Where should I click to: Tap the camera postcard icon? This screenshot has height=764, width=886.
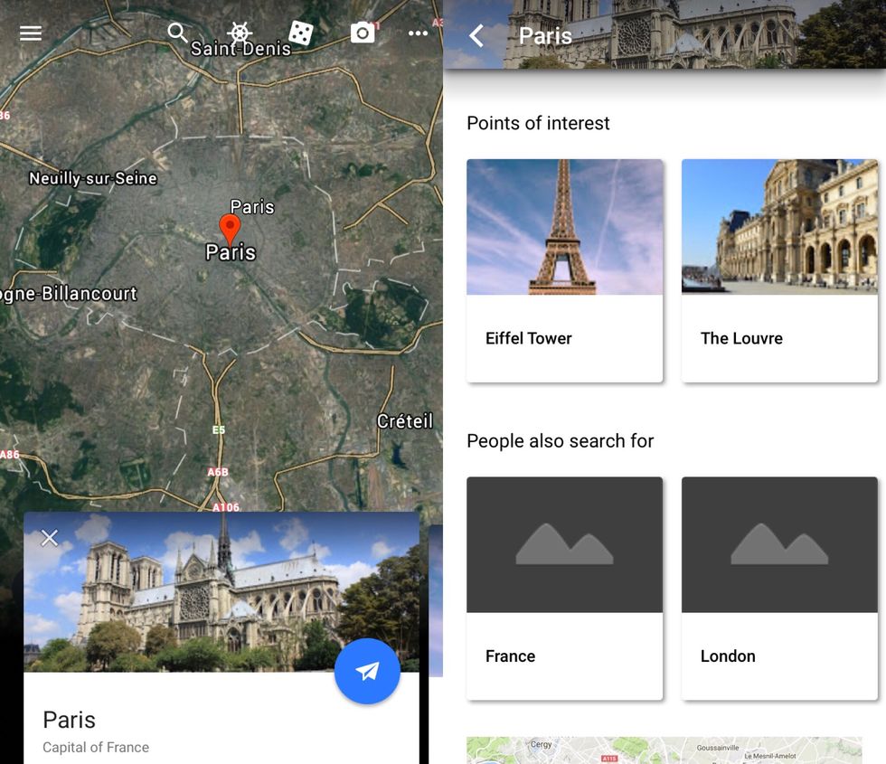(363, 33)
